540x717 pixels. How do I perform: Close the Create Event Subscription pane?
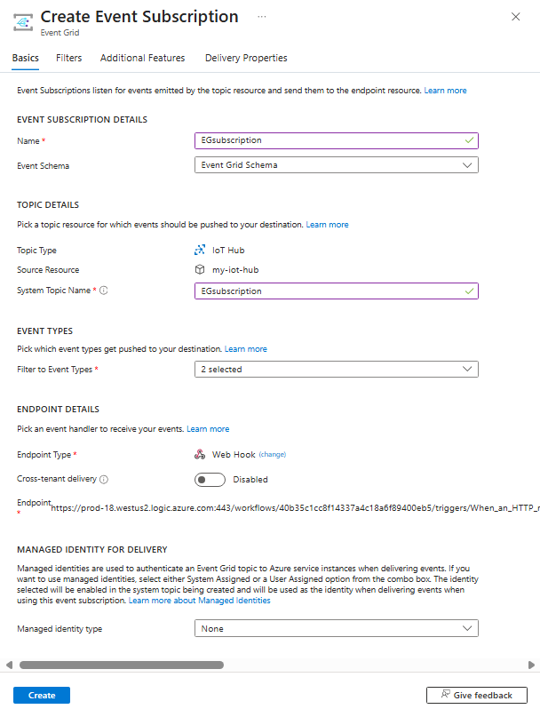[516, 17]
